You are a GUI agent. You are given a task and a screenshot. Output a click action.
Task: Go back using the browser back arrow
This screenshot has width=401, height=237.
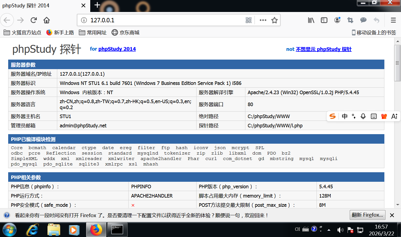click(7, 20)
